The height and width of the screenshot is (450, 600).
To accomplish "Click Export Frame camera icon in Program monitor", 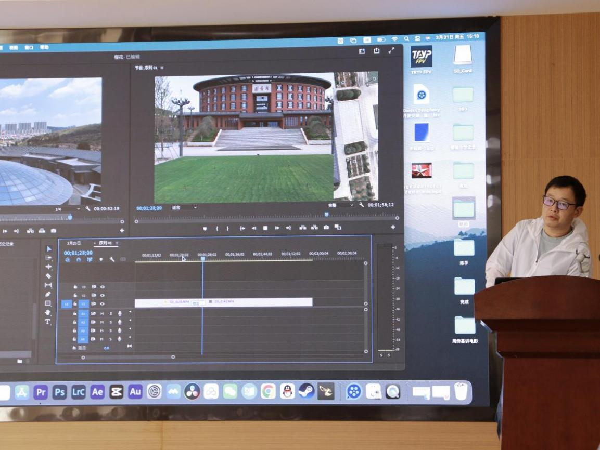I will pos(326,228).
